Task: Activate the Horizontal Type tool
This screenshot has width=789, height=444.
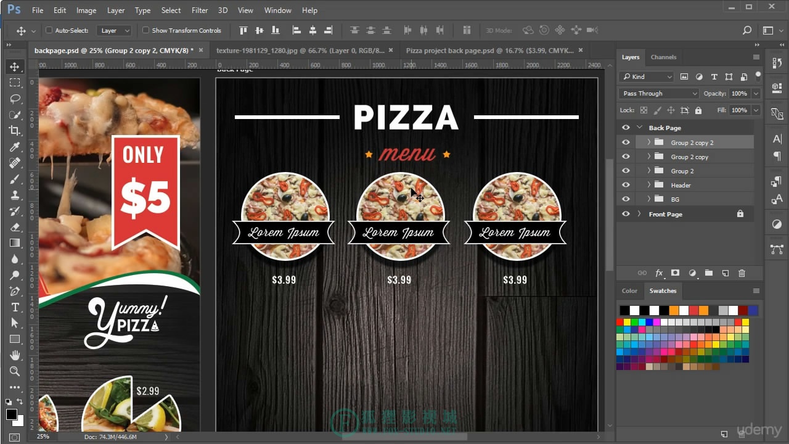Action: [x=15, y=307]
